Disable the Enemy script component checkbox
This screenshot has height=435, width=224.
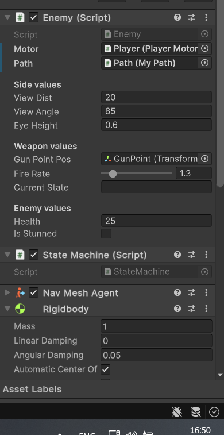(x=33, y=17)
